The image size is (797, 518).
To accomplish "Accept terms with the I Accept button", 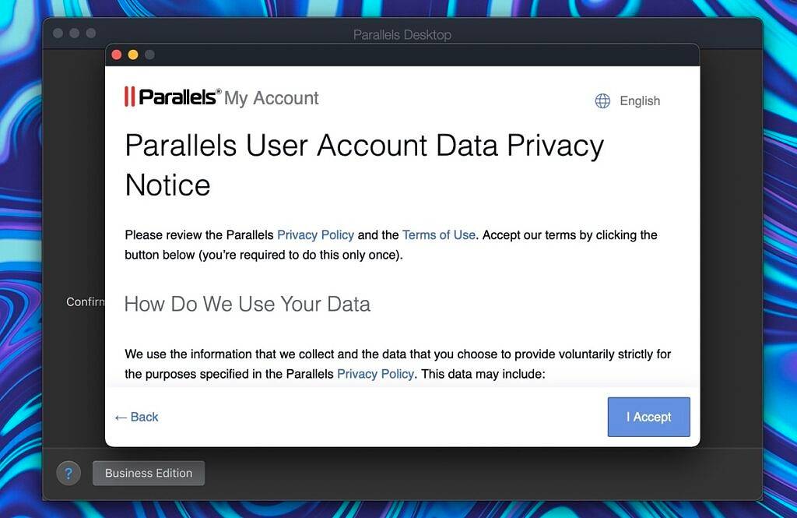I will tap(648, 417).
